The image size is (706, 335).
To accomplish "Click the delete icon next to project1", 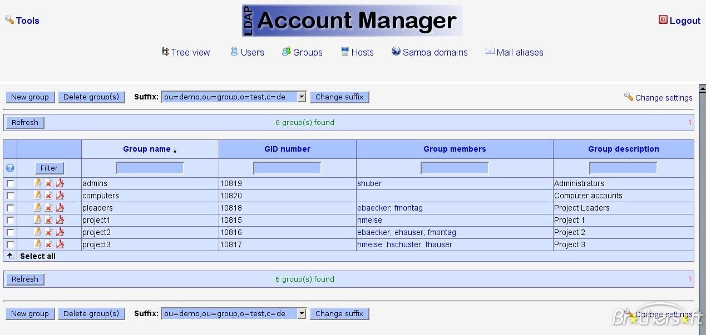I will [x=48, y=220].
